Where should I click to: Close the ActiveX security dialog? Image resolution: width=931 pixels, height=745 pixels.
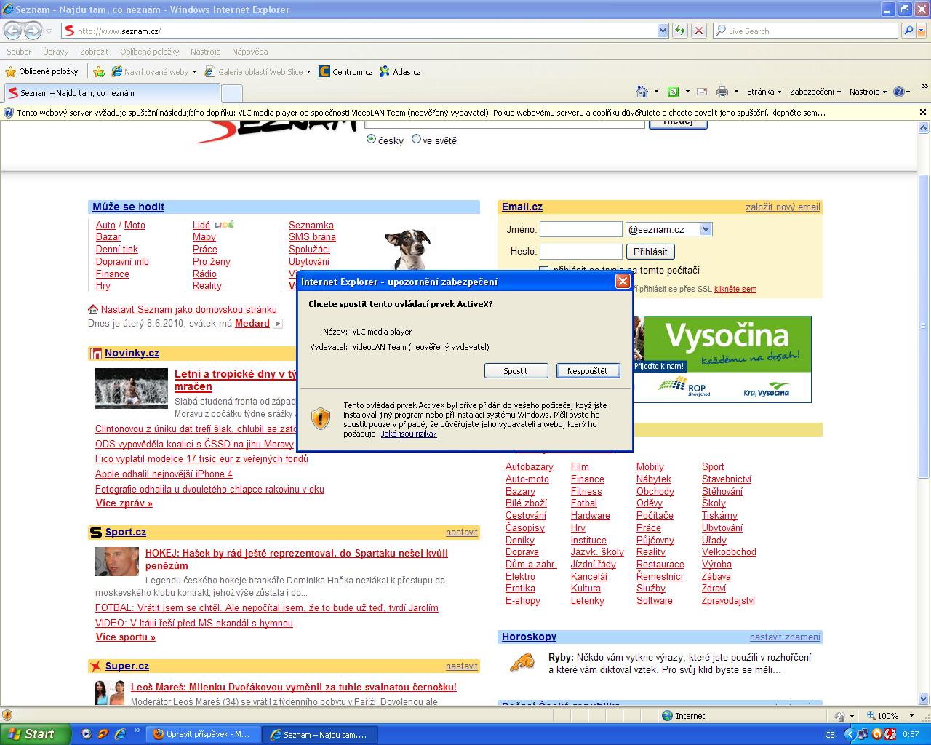(x=623, y=282)
